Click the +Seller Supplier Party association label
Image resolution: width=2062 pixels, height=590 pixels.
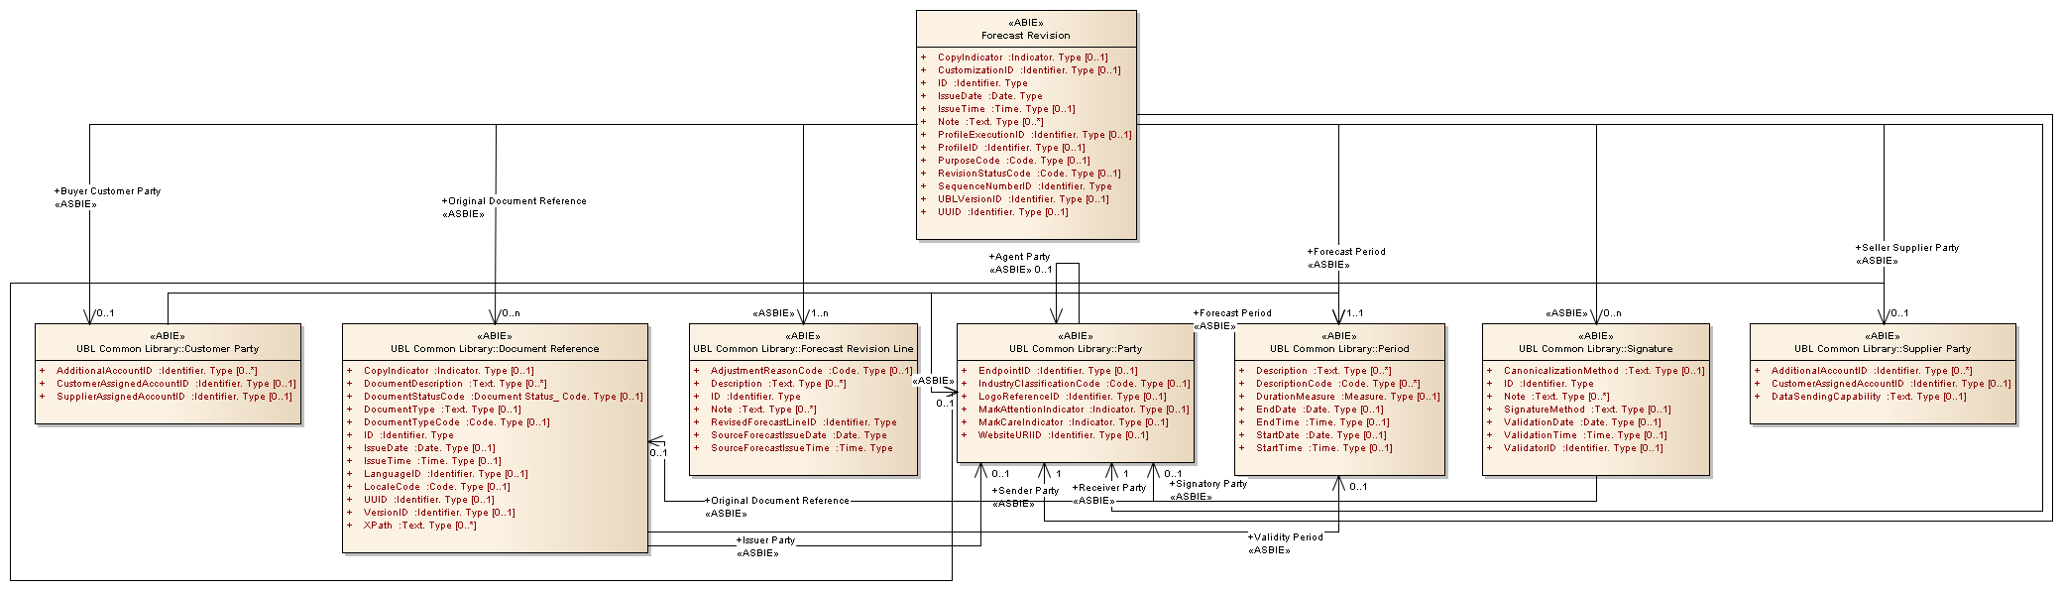coord(1906,248)
